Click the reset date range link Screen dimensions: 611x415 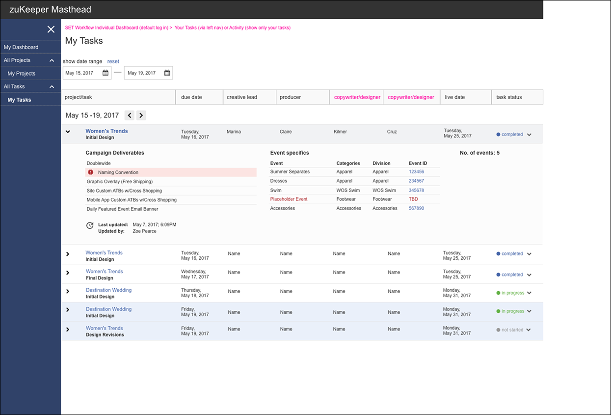coord(113,61)
